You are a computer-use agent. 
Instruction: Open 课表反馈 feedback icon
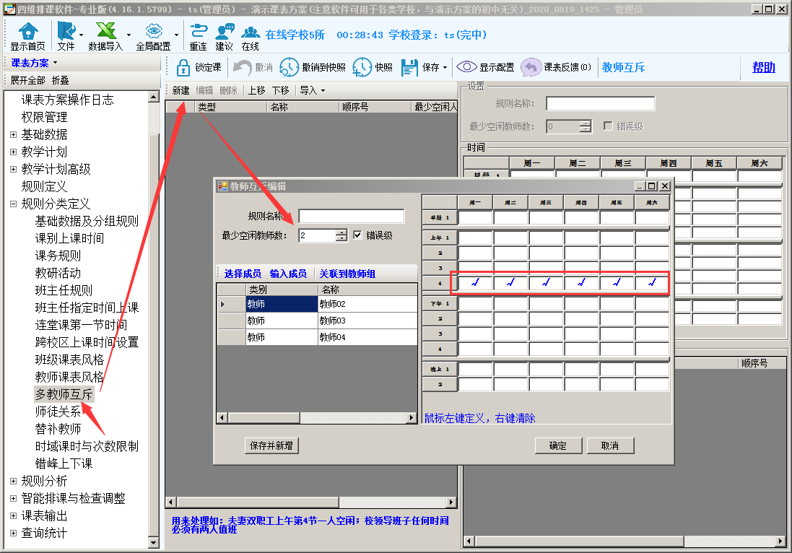pos(531,67)
